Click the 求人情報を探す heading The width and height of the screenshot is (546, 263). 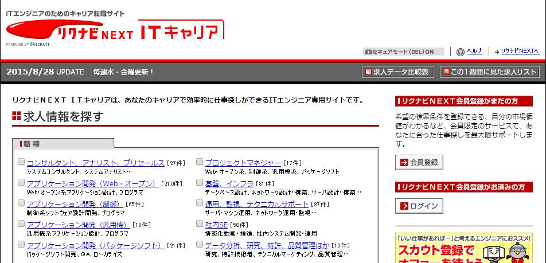point(58,116)
